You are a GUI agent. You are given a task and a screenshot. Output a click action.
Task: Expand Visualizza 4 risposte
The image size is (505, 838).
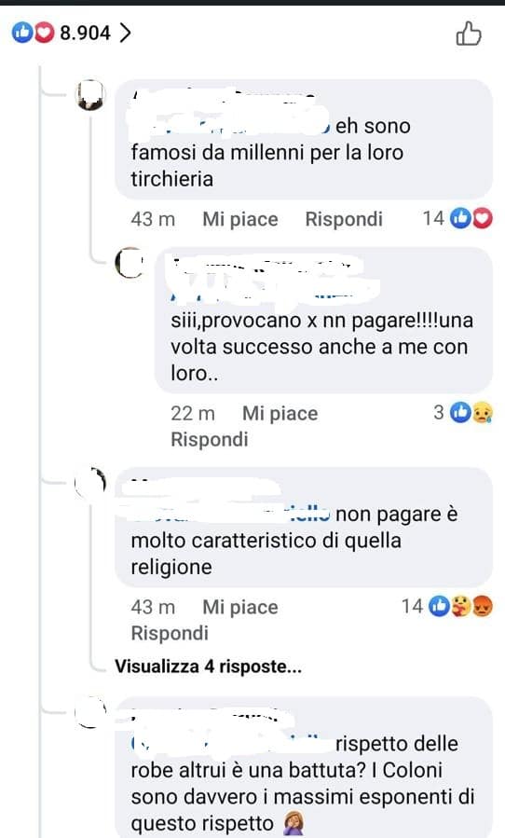(x=208, y=666)
